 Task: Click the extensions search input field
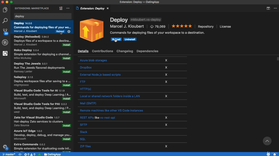[42, 16]
